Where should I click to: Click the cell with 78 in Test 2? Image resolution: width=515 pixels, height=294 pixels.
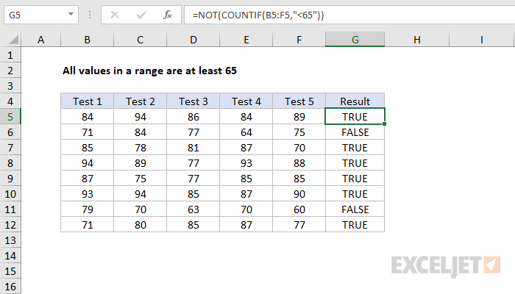pos(141,148)
